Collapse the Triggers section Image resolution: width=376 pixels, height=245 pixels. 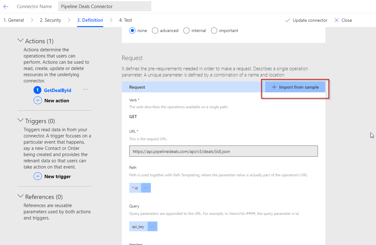pyautogui.click(x=21, y=121)
